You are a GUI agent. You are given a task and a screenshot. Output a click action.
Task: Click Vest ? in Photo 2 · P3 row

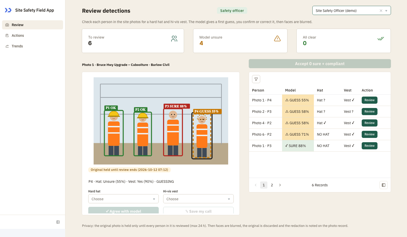pyautogui.click(x=348, y=112)
